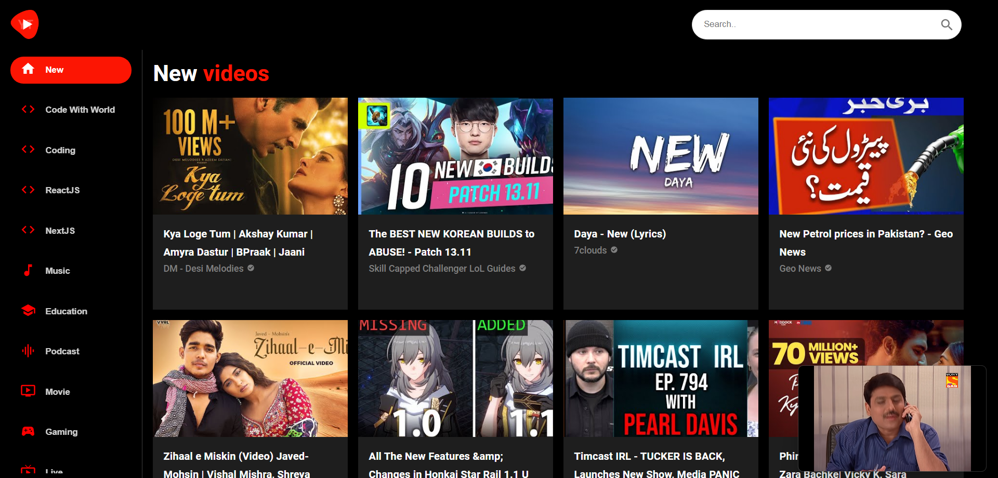Open Korean Builds Patch 13.11 thumbnail
This screenshot has height=478, width=998.
click(455, 156)
